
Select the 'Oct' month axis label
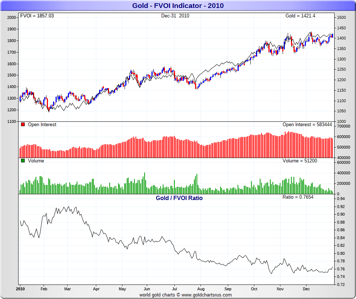point(254,289)
